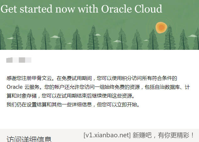
Task: Click the "我们仍在设置结算" sentence start
Action: tap(27, 104)
